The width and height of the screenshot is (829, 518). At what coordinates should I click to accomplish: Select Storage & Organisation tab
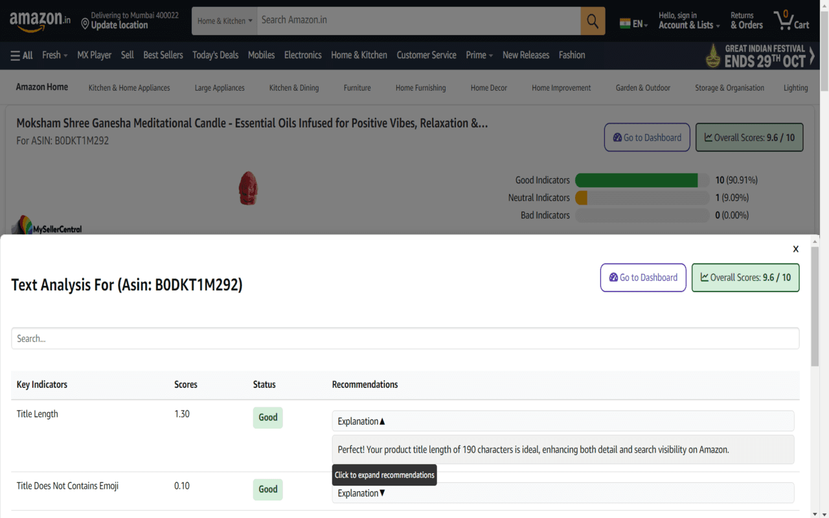tap(730, 88)
